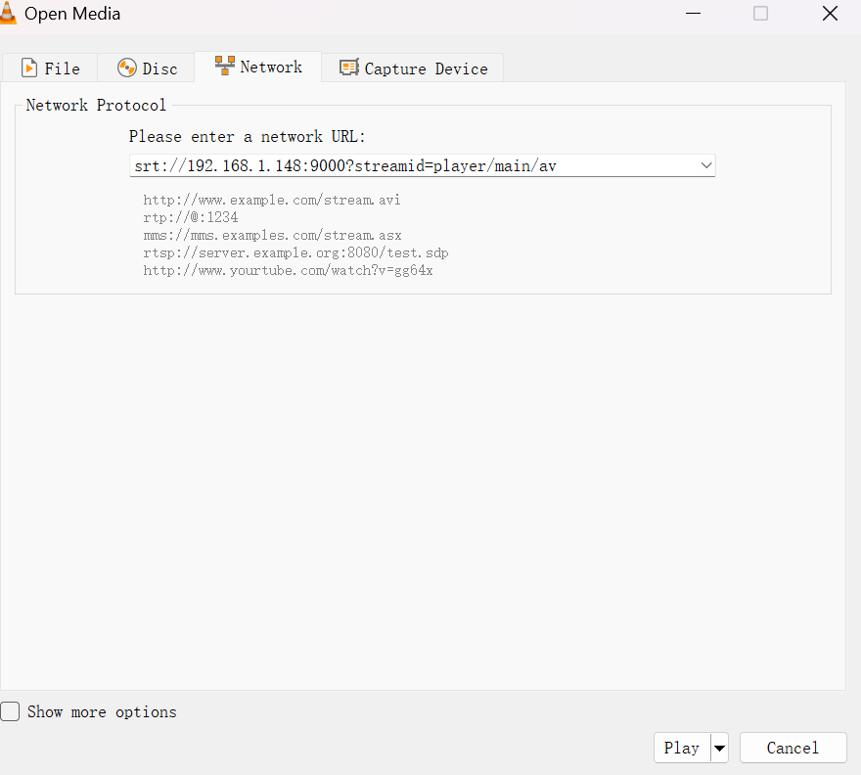This screenshot has height=775, width=861.
Task: Minimize the Open Media window
Action: pyautogui.click(x=693, y=14)
